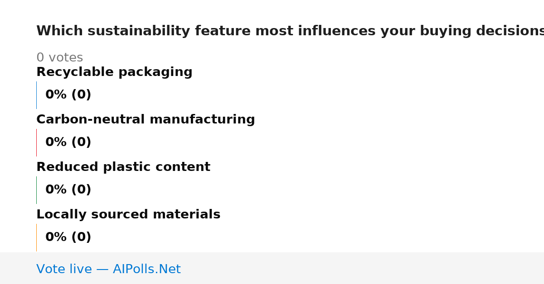Choose the Reduced plastic content option
This screenshot has width=544, height=284.
point(123,167)
